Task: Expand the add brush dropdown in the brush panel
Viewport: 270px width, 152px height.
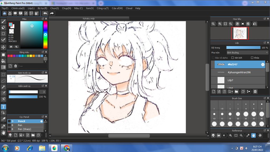Action: pos(24,135)
